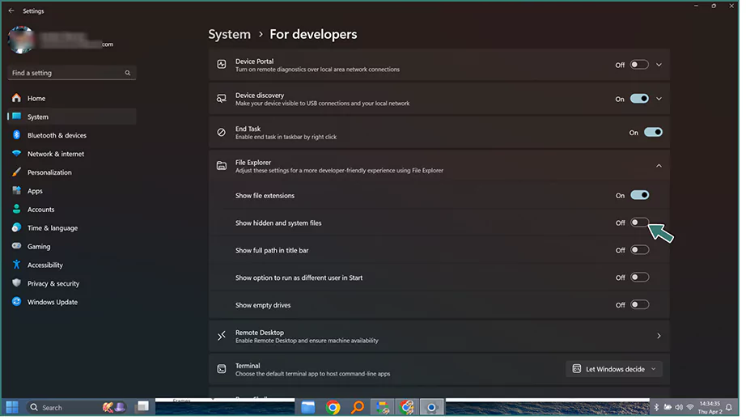Open Personalization settings
Screen dimensions: 746x420
pos(72,174)
